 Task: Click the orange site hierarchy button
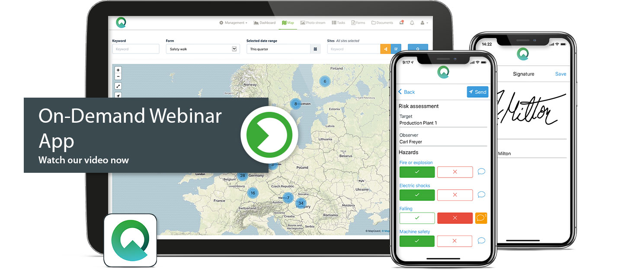[x=385, y=49]
